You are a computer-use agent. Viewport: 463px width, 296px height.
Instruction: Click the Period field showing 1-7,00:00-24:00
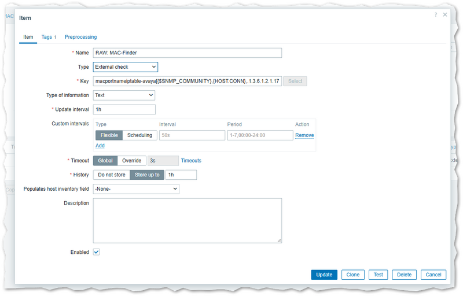(260, 135)
